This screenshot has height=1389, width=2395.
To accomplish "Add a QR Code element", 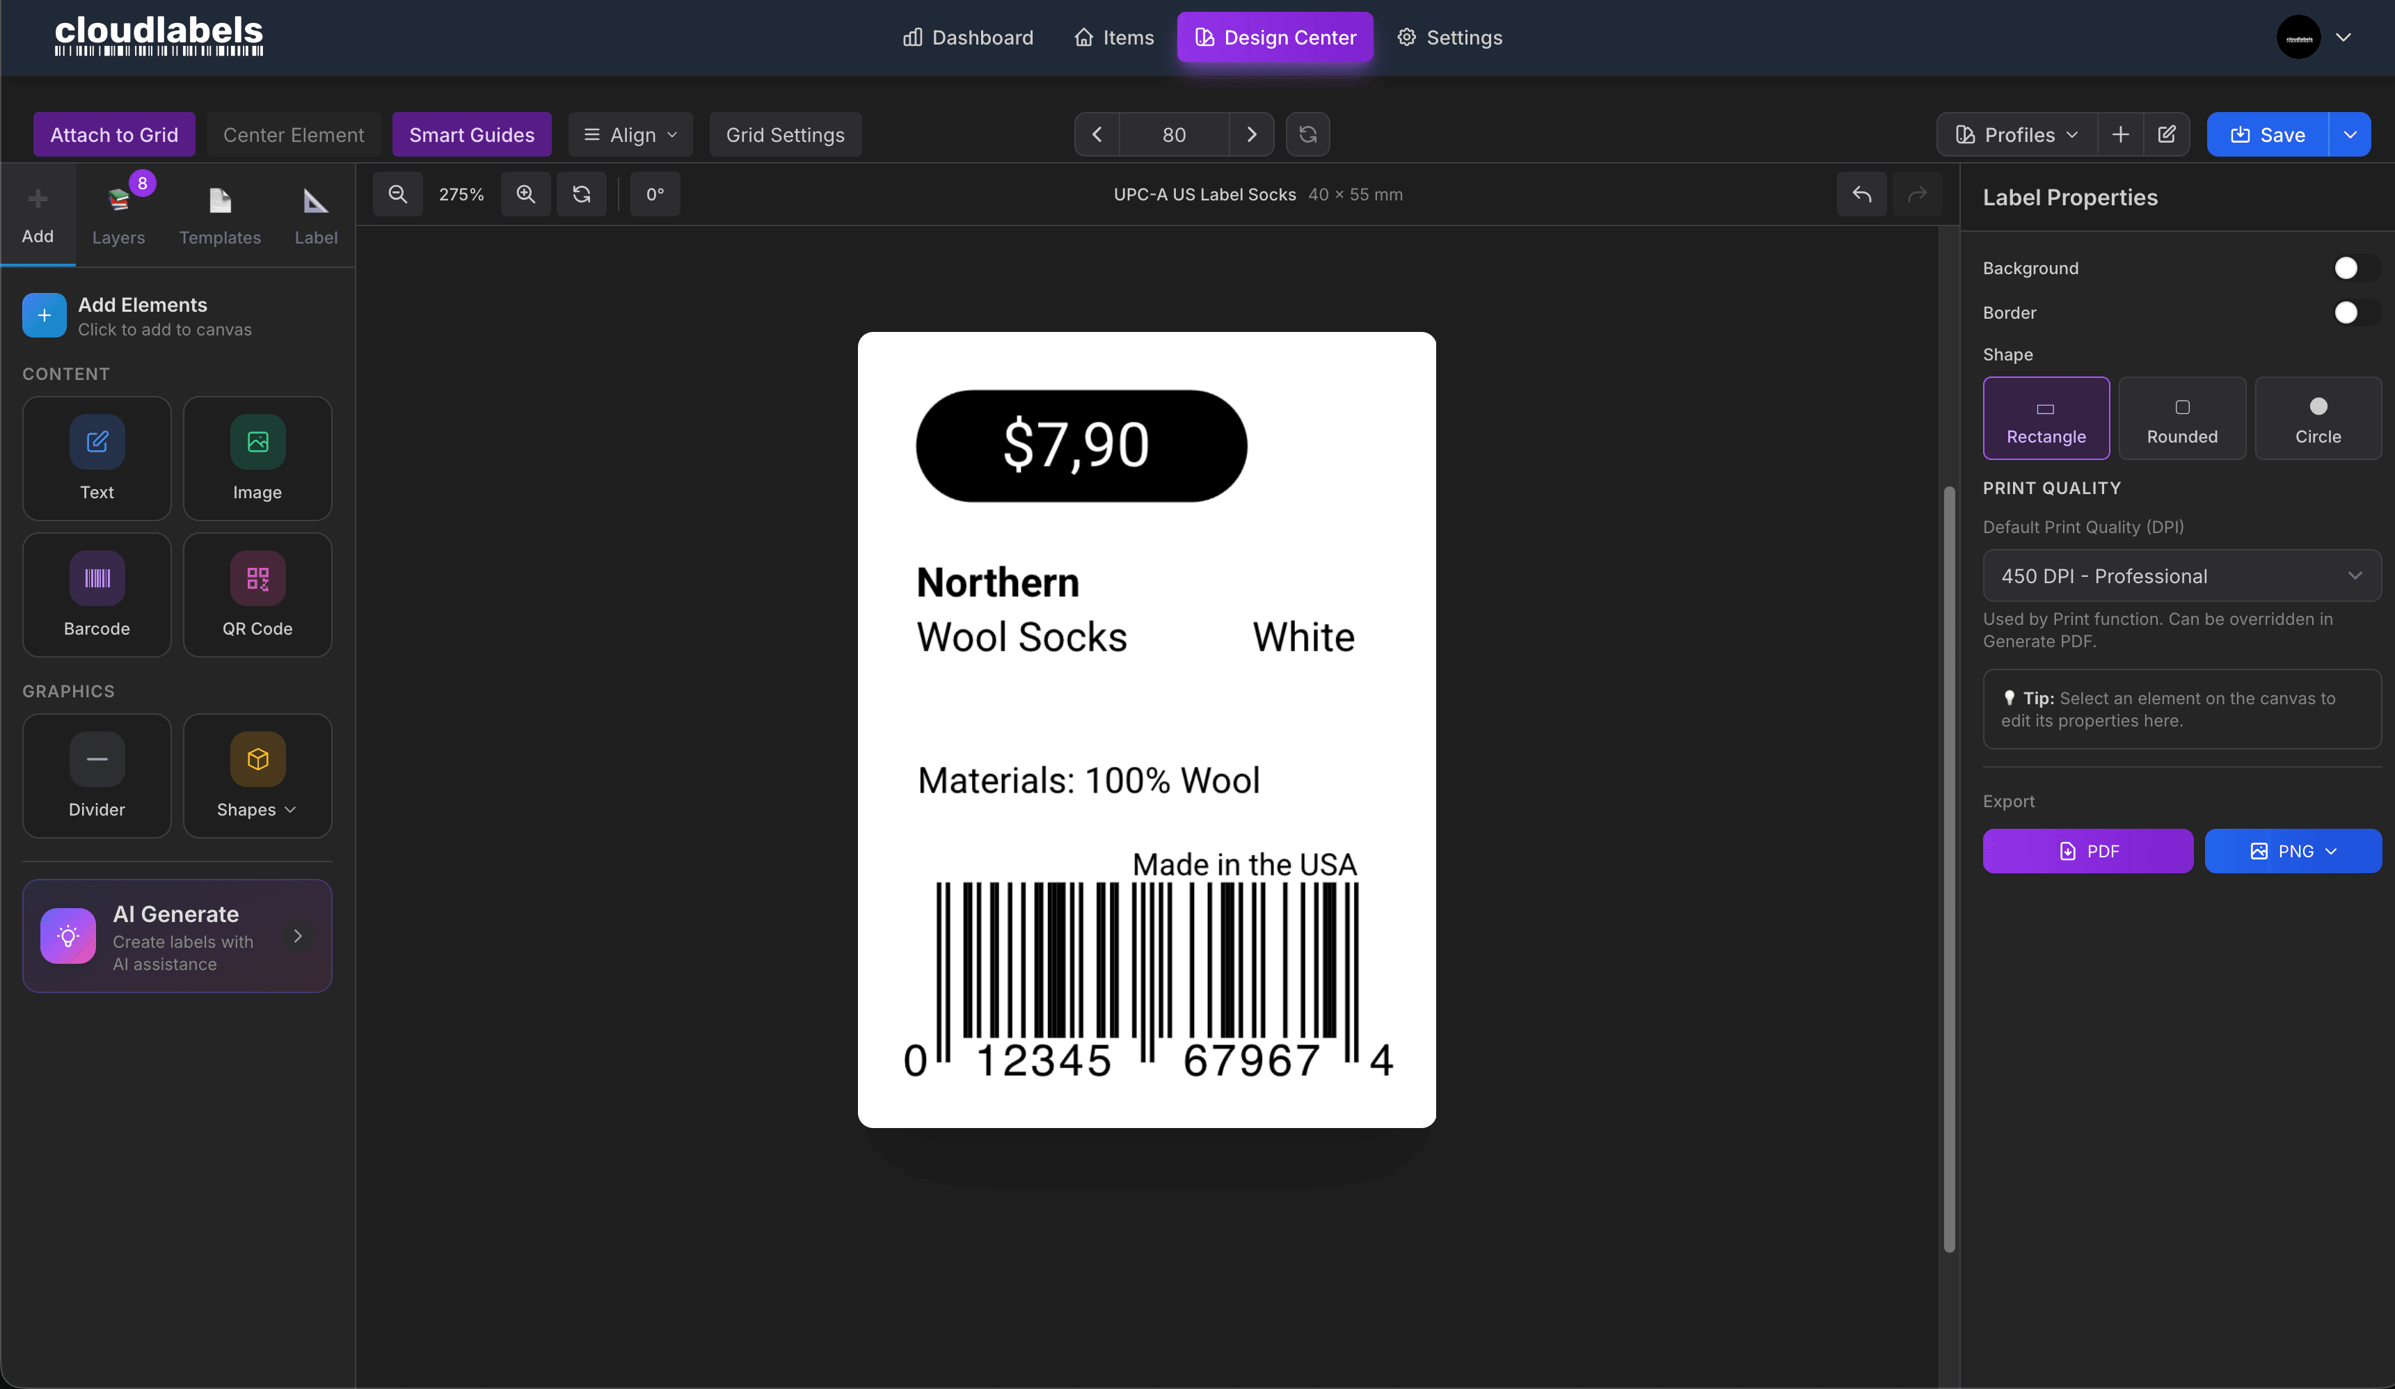I will 257,595.
